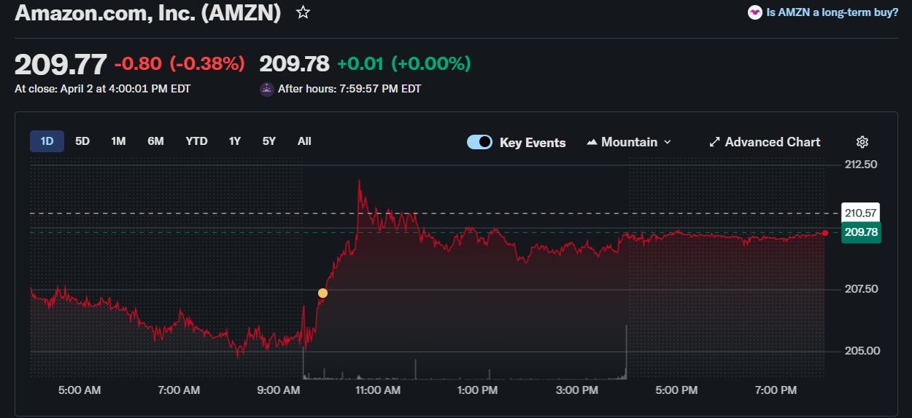Open chart settings gear
912x418 pixels.
tap(862, 142)
